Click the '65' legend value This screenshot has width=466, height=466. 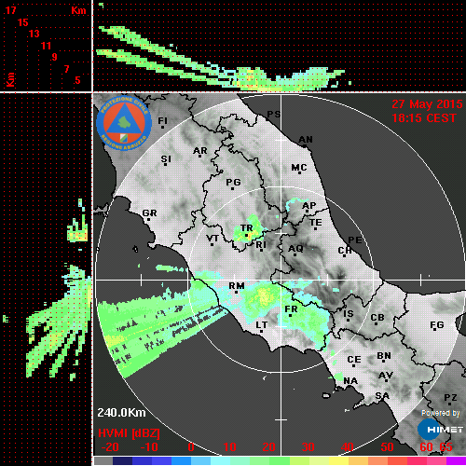click(445, 447)
